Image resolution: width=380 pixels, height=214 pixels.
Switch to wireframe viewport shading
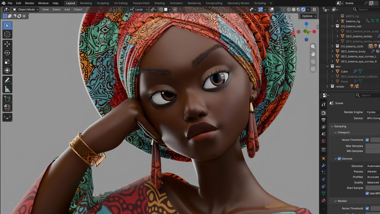(x=289, y=10)
